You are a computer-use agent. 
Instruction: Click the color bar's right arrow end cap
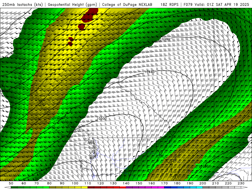pos(244,187)
